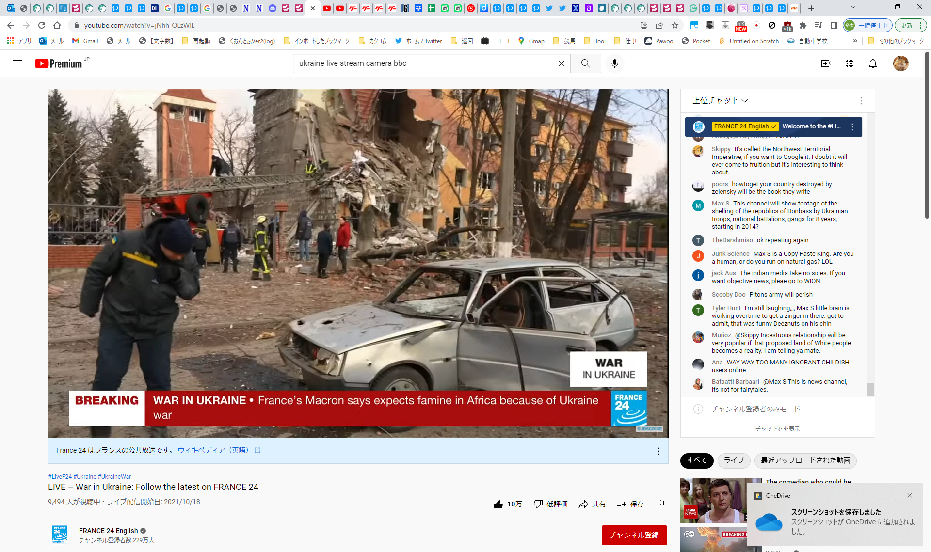This screenshot has height=552, width=931.
Task: Hide the chat with チャットを非表示
Action: pyautogui.click(x=777, y=429)
